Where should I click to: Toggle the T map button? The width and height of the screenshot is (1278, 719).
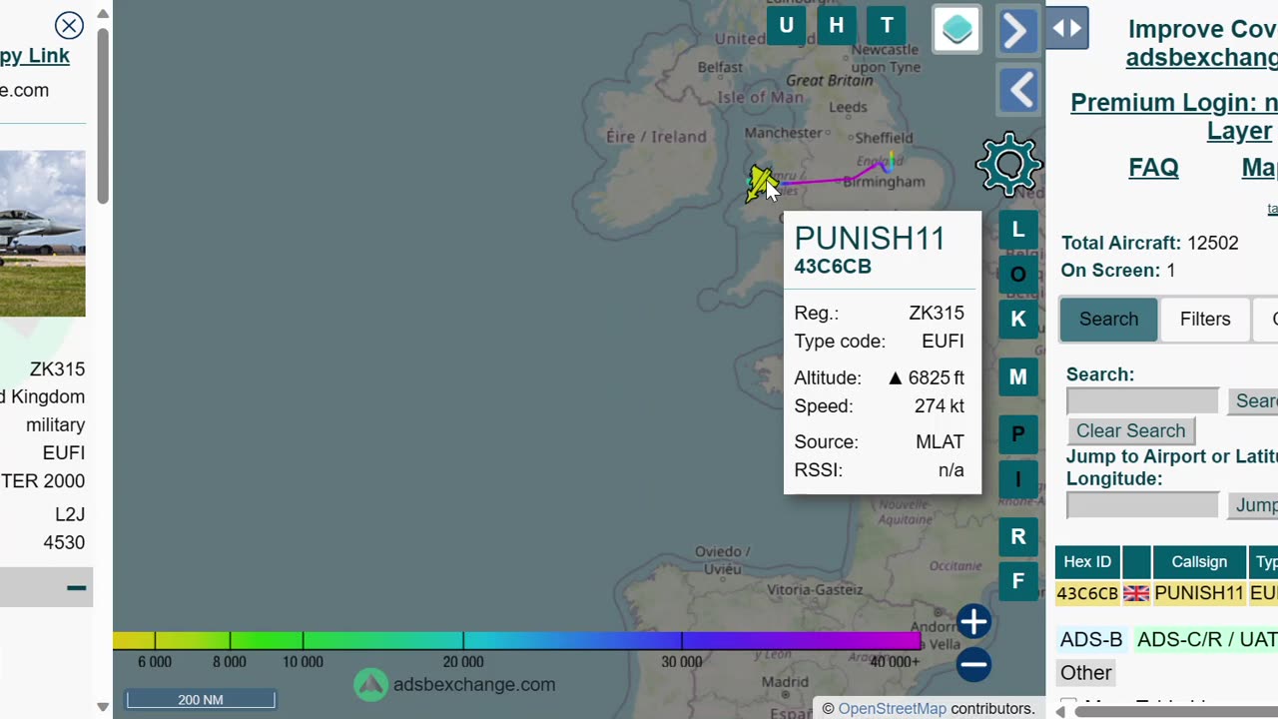click(x=887, y=26)
